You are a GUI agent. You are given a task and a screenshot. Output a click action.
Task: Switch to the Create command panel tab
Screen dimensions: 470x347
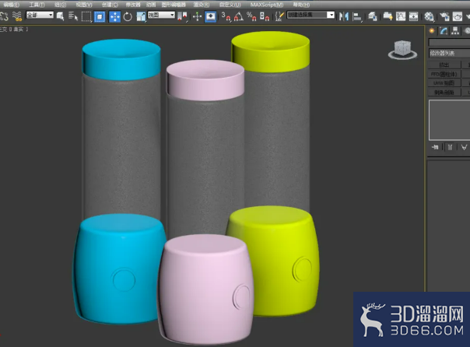coord(432,30)
